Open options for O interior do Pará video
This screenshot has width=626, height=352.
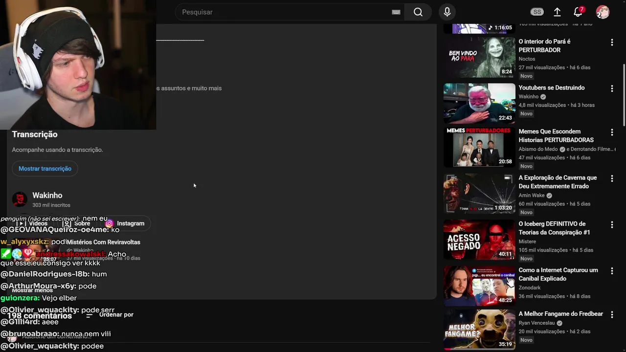tap(612, 43)
